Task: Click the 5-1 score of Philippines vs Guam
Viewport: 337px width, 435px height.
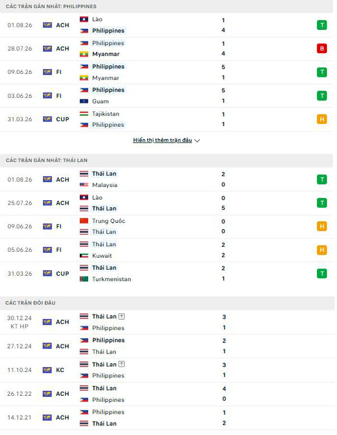Action: click(223, 96)
